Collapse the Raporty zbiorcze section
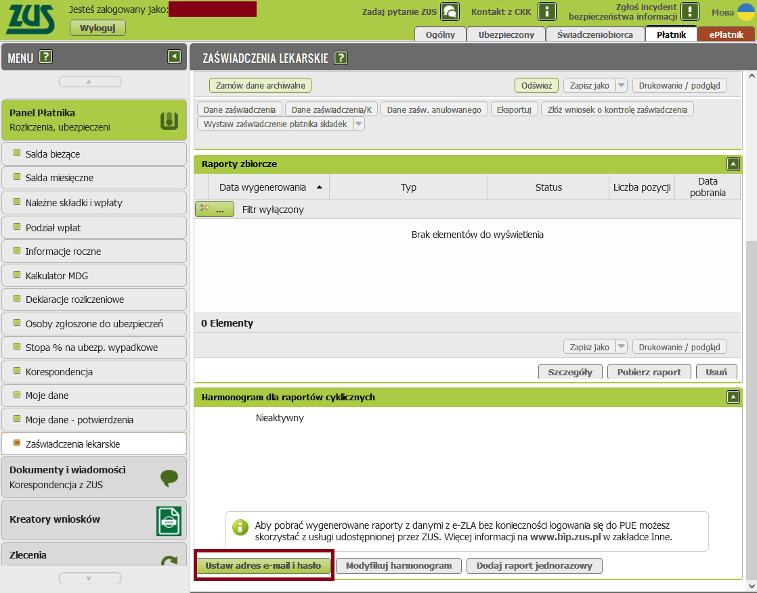757x593 pixels. point(733,164)
